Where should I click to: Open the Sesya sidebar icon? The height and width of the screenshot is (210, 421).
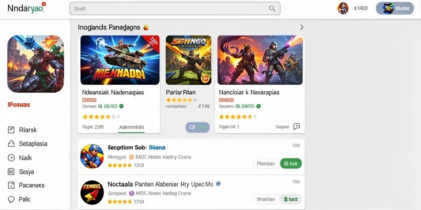coord(11,172)
